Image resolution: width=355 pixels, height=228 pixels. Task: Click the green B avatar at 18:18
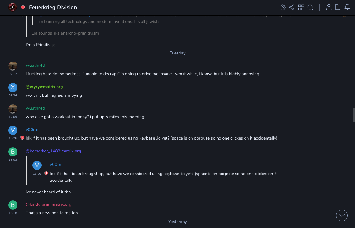pos(13,205)
